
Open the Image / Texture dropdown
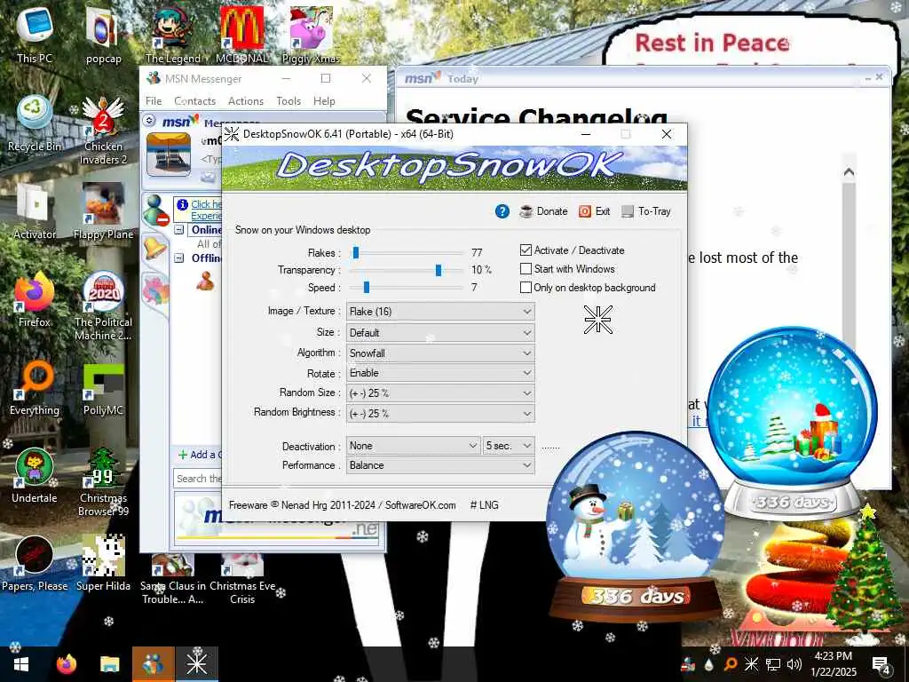[440, 312]
